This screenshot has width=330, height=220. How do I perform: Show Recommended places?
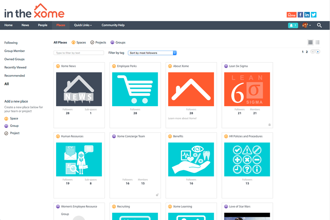pyautogui.click(x=15, y=76)
